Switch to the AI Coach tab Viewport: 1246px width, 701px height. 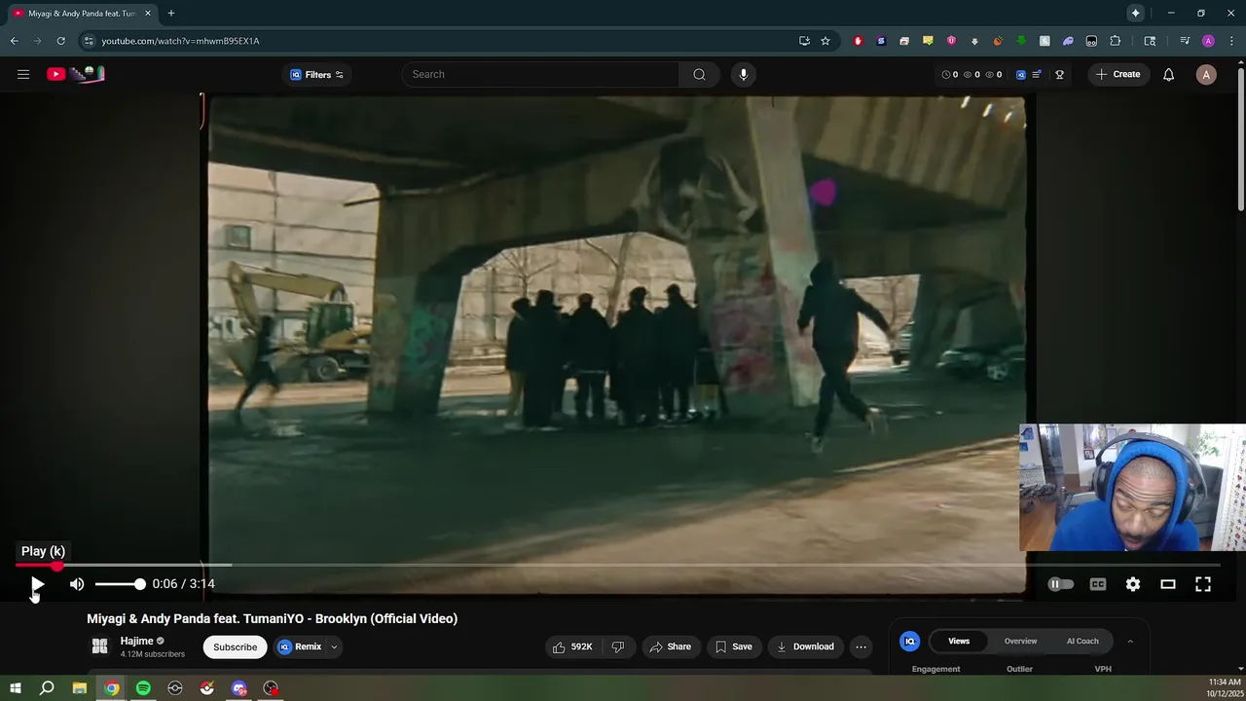[x=1082, y=641]
